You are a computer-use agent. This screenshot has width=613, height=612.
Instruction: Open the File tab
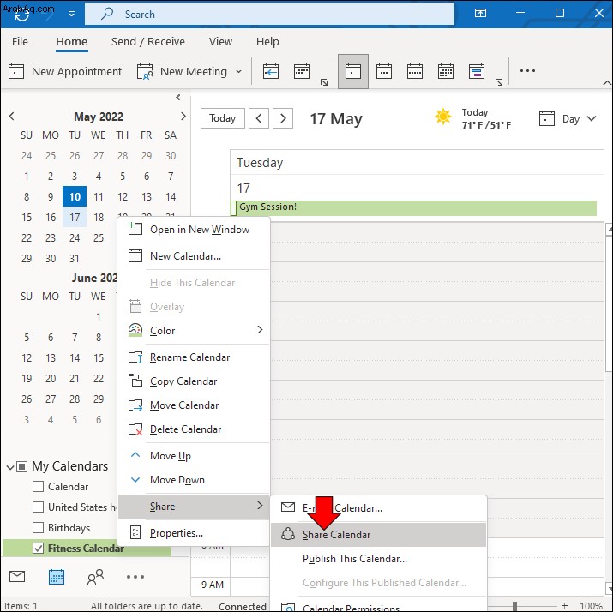coord(20,41)
